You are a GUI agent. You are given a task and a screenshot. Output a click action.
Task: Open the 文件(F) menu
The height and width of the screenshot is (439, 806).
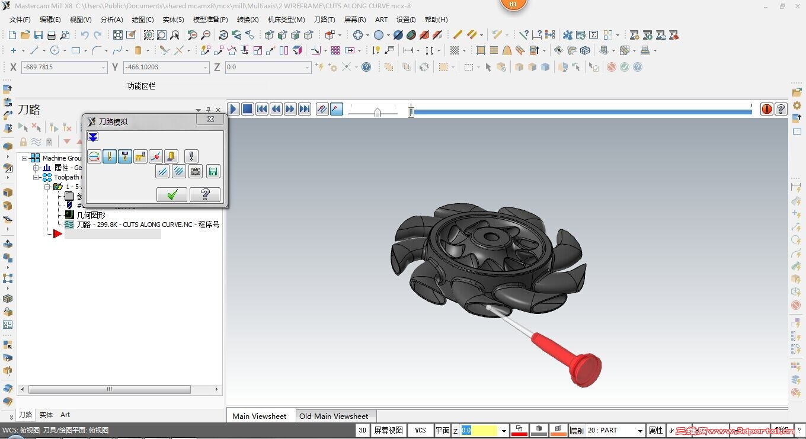pyautogui.click(x=20, y=20)
